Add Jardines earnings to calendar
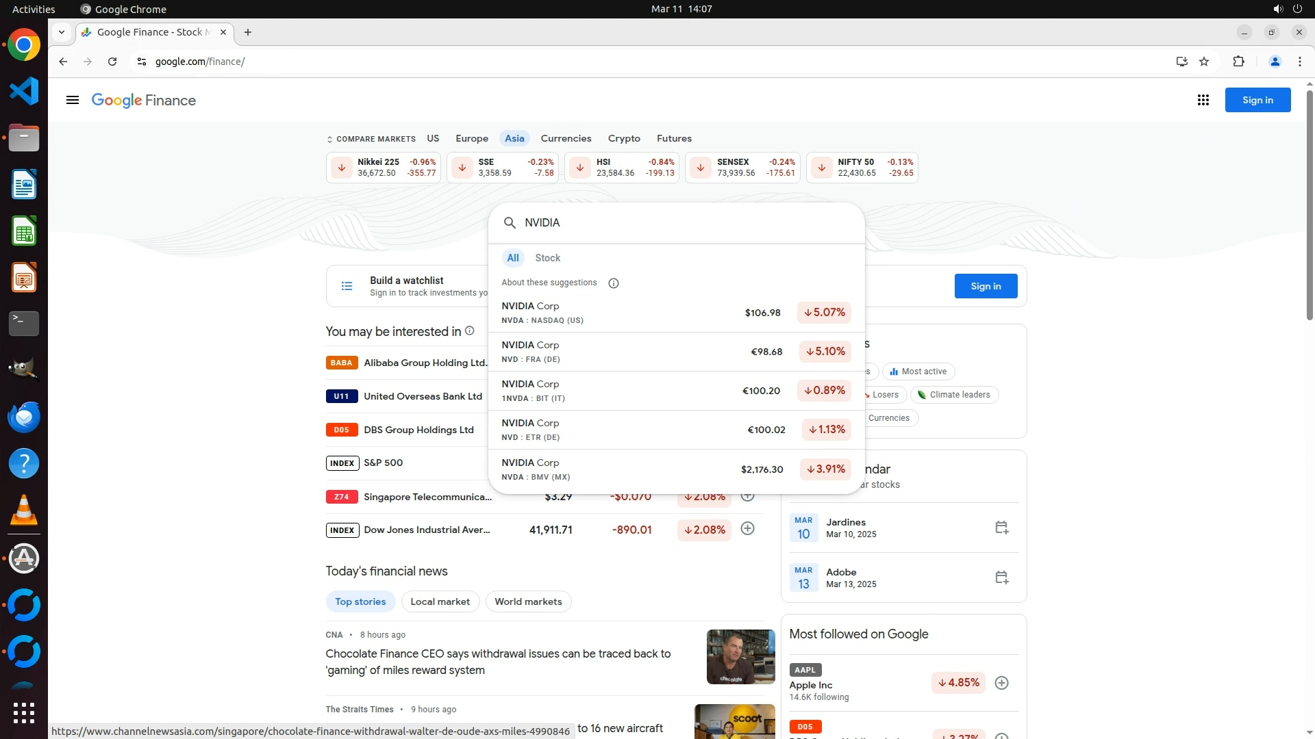The height and width of the screenshot is (739, 1315). 1001,528
